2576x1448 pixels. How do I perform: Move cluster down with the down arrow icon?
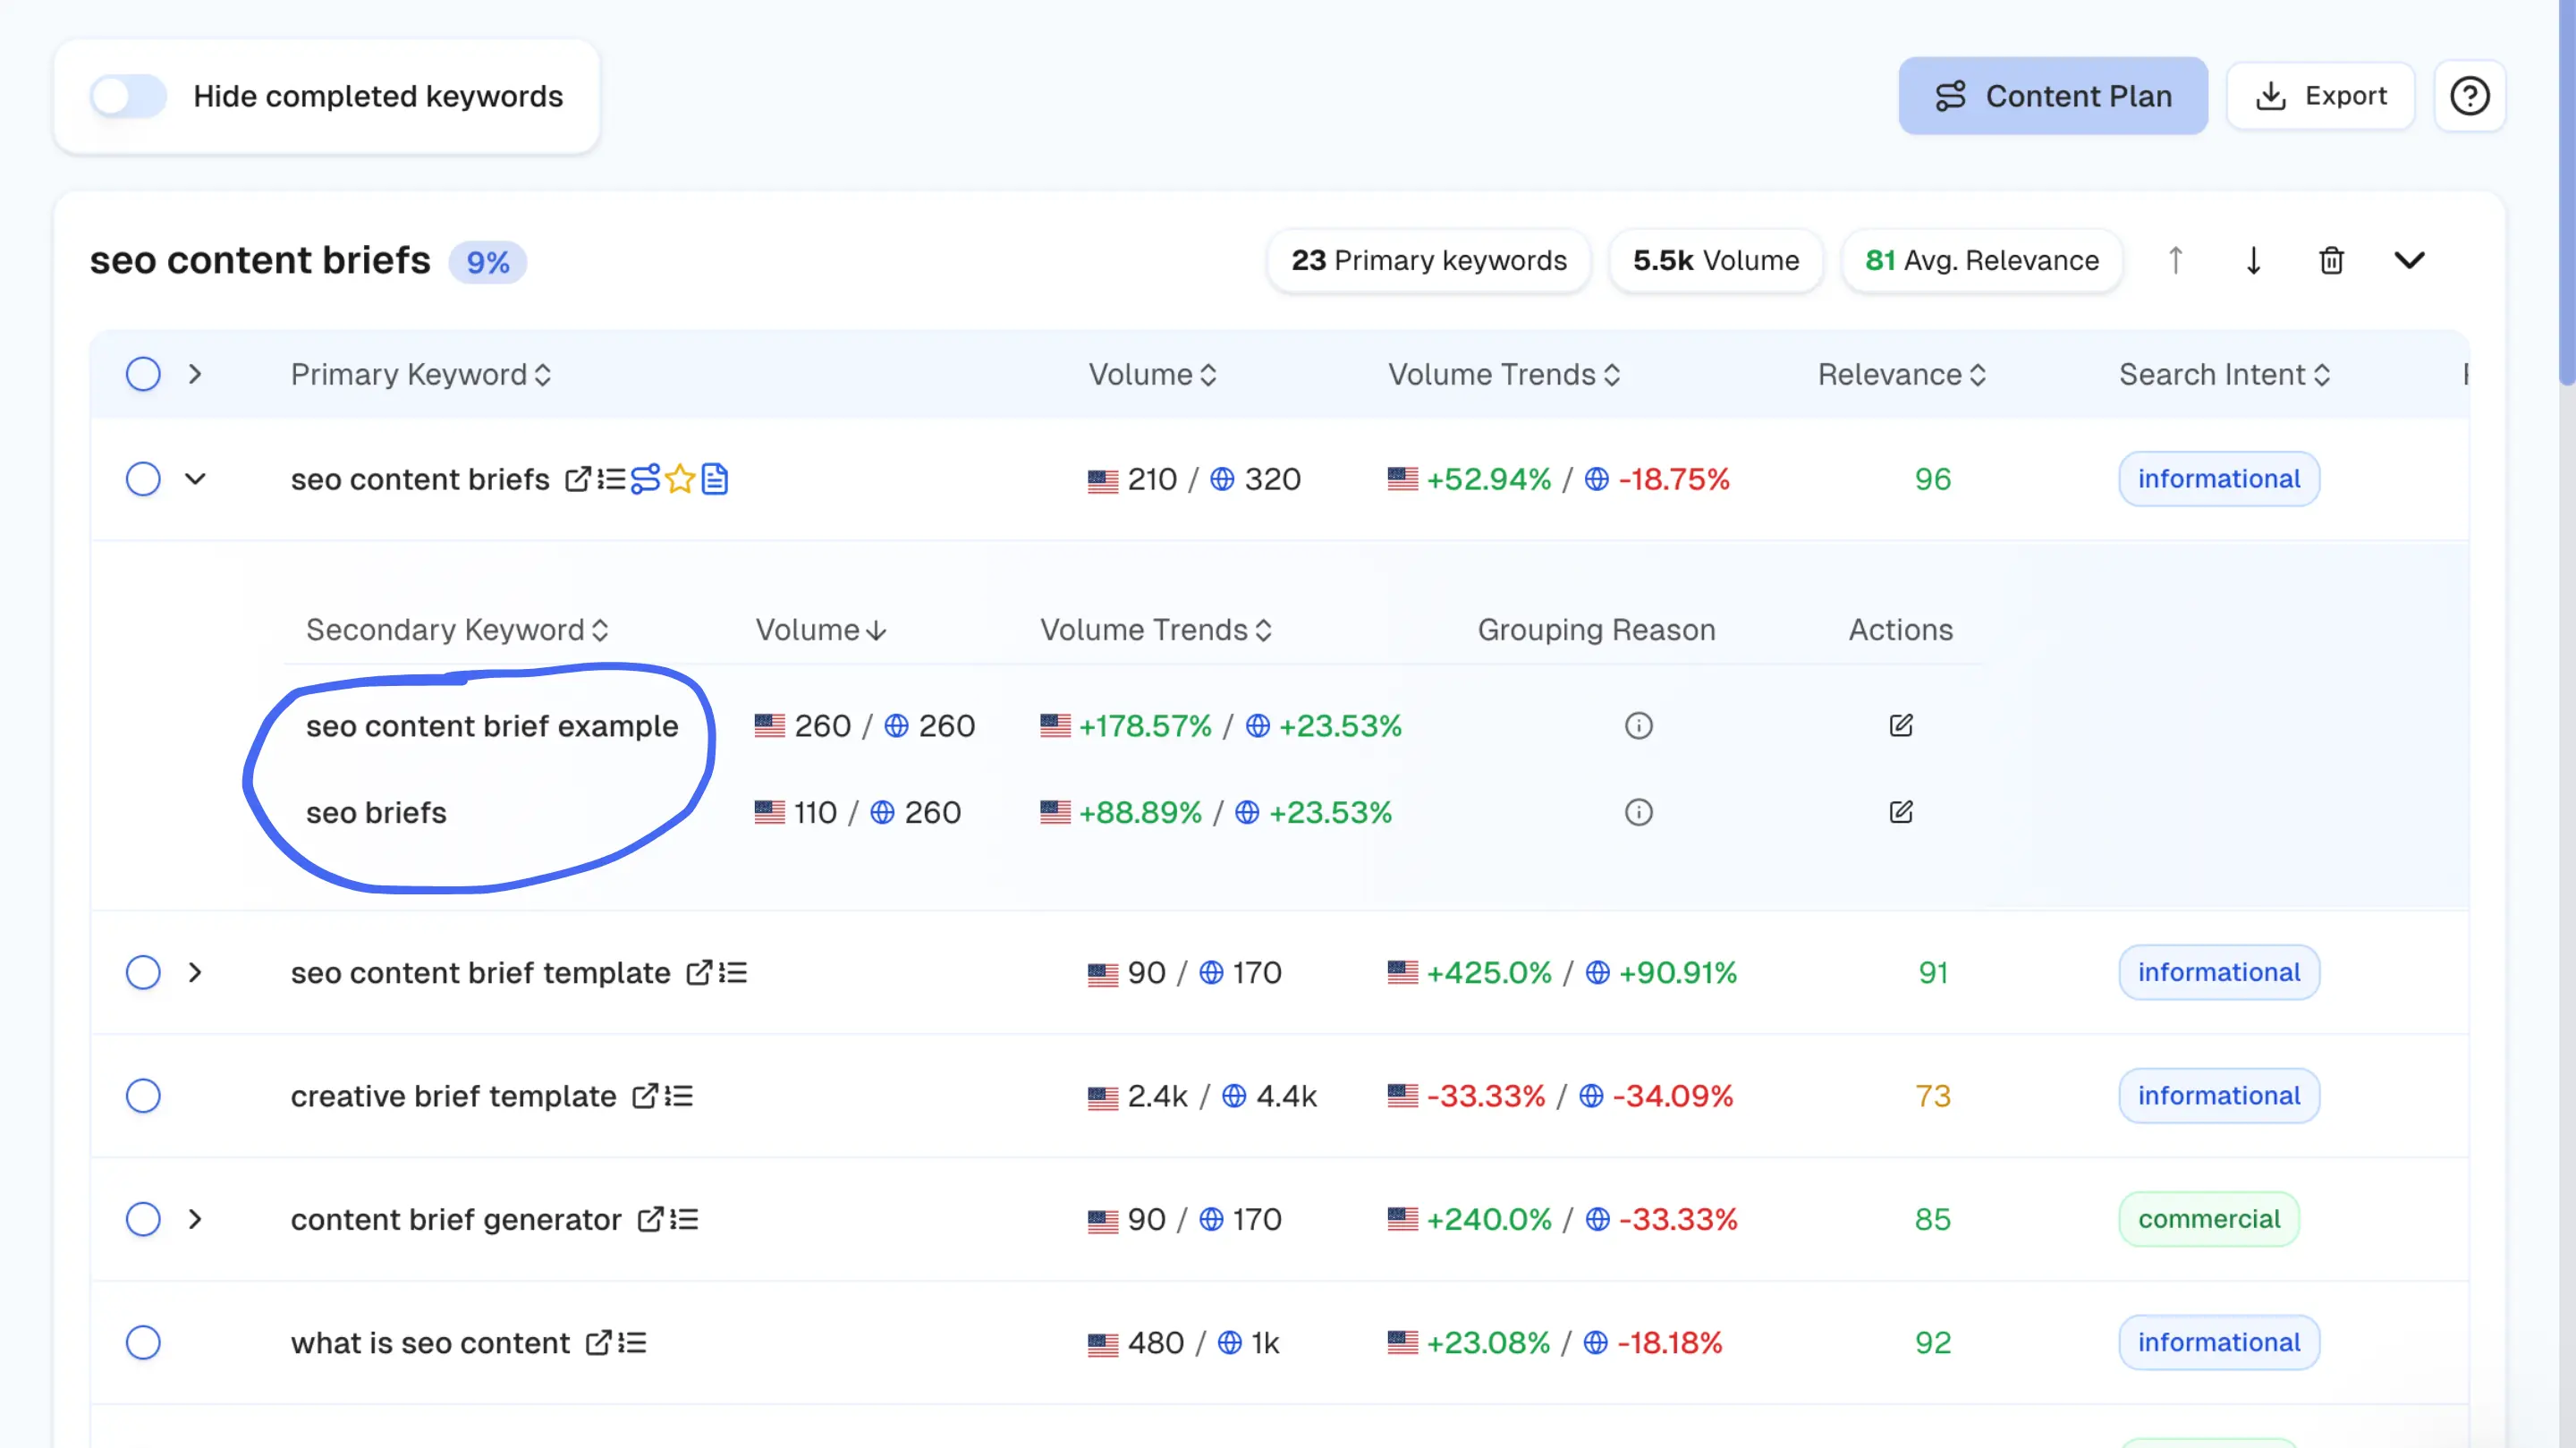pos(2253,261)
